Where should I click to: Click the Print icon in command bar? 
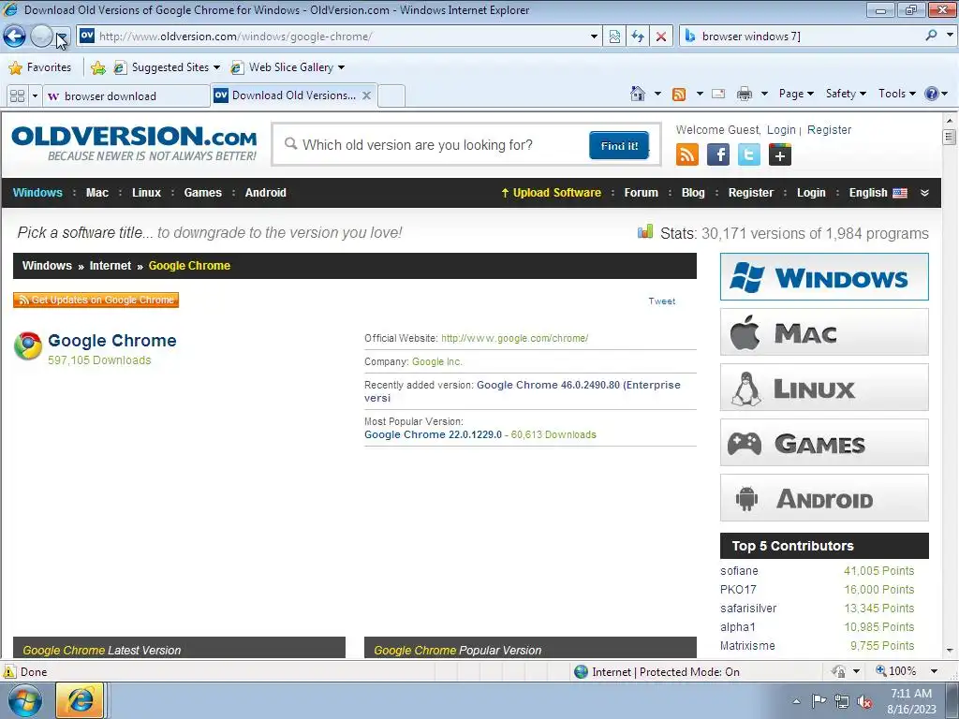click(x=745, y=94)
